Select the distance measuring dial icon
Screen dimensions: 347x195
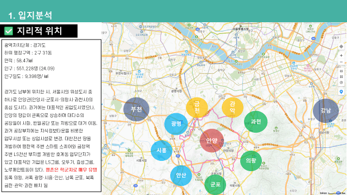341,82
